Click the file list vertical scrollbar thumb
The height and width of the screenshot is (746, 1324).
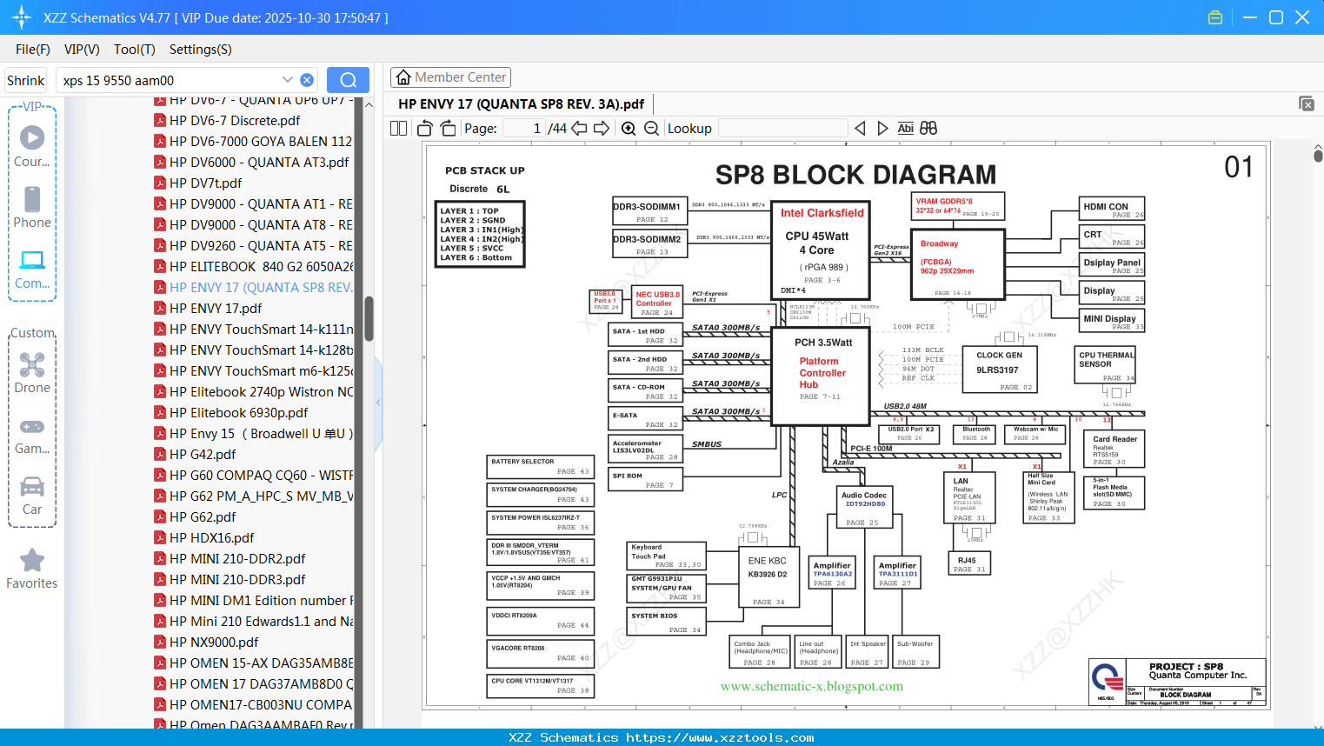(369, 318)
